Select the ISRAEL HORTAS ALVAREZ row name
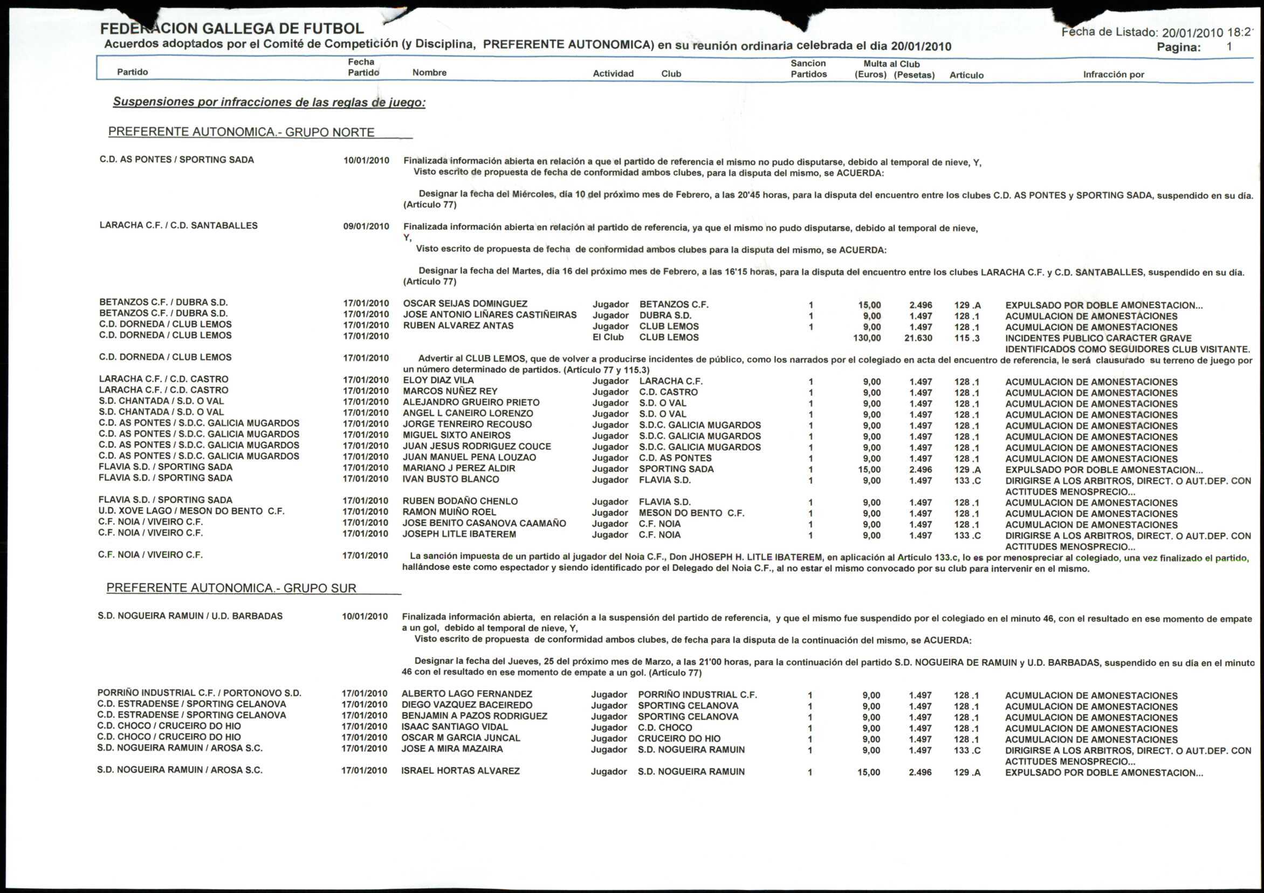 tap(460, 771)
